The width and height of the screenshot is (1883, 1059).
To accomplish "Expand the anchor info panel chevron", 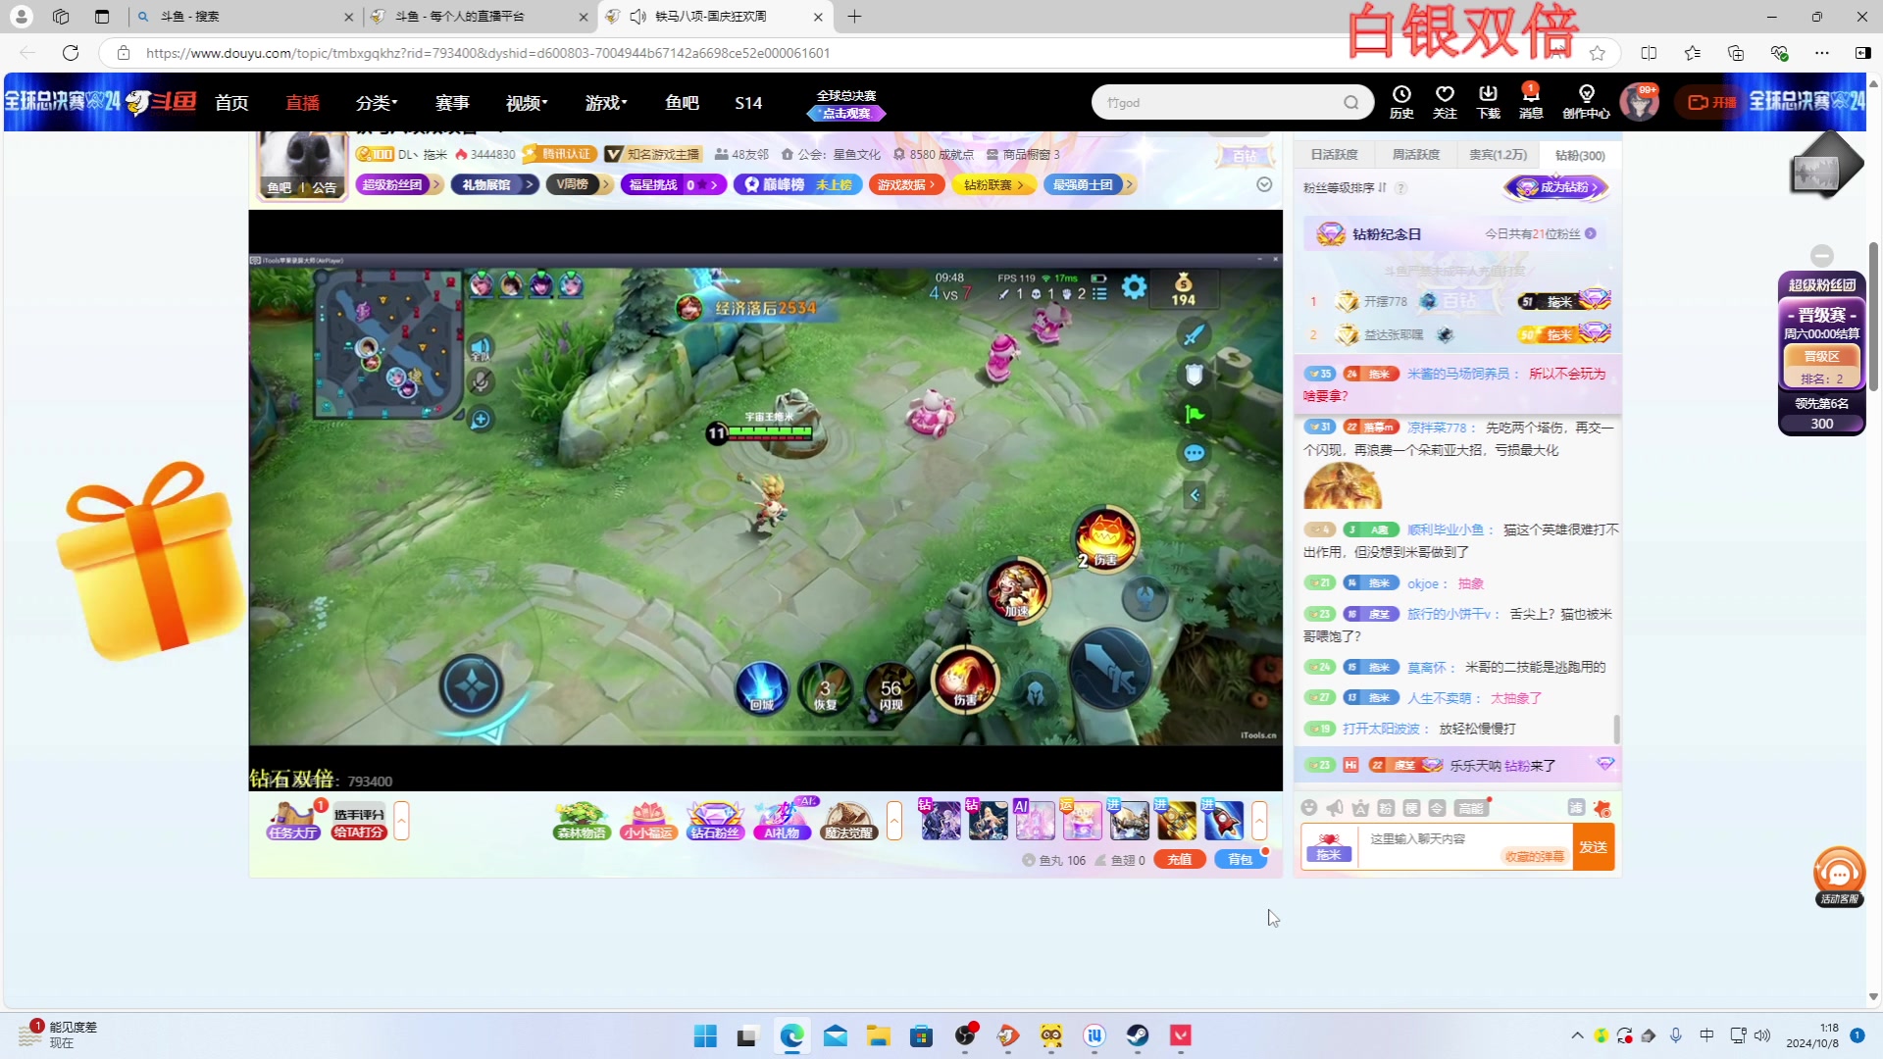I will click(x=1264, y=184).
